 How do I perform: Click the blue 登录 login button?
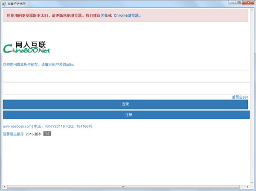(x=125, y=104)
